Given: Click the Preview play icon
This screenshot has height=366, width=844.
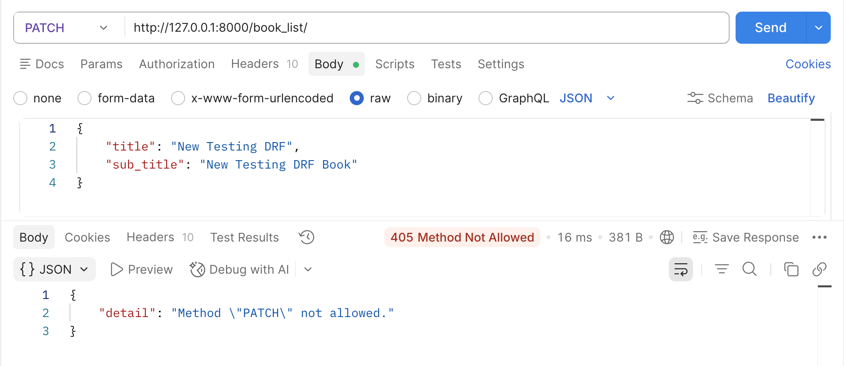Looking at the screenshot, I should (116, 269).
